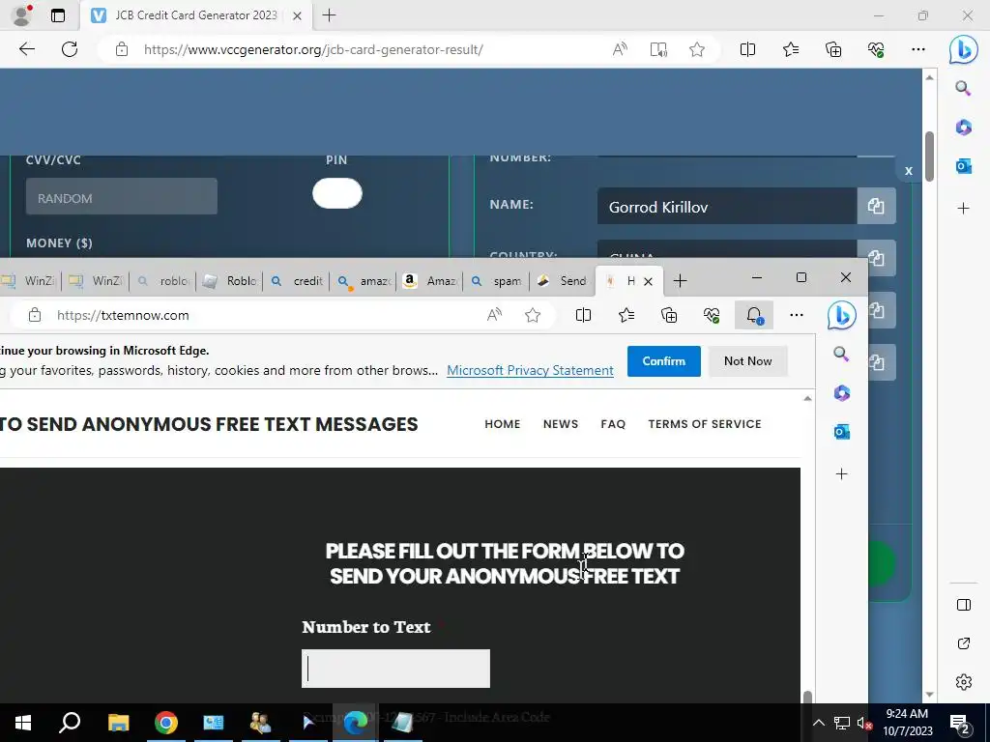Open Microsoft 365 in back sidebar
This screenshot has width=990, height=742.
(x=964, y=128)
